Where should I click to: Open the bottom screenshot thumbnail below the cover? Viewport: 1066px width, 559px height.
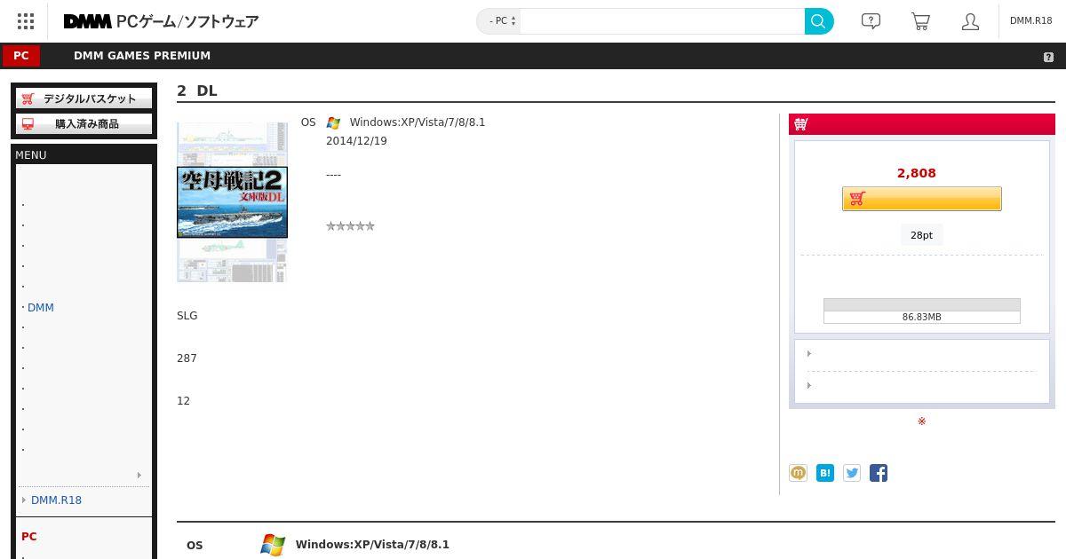[232, 260]
